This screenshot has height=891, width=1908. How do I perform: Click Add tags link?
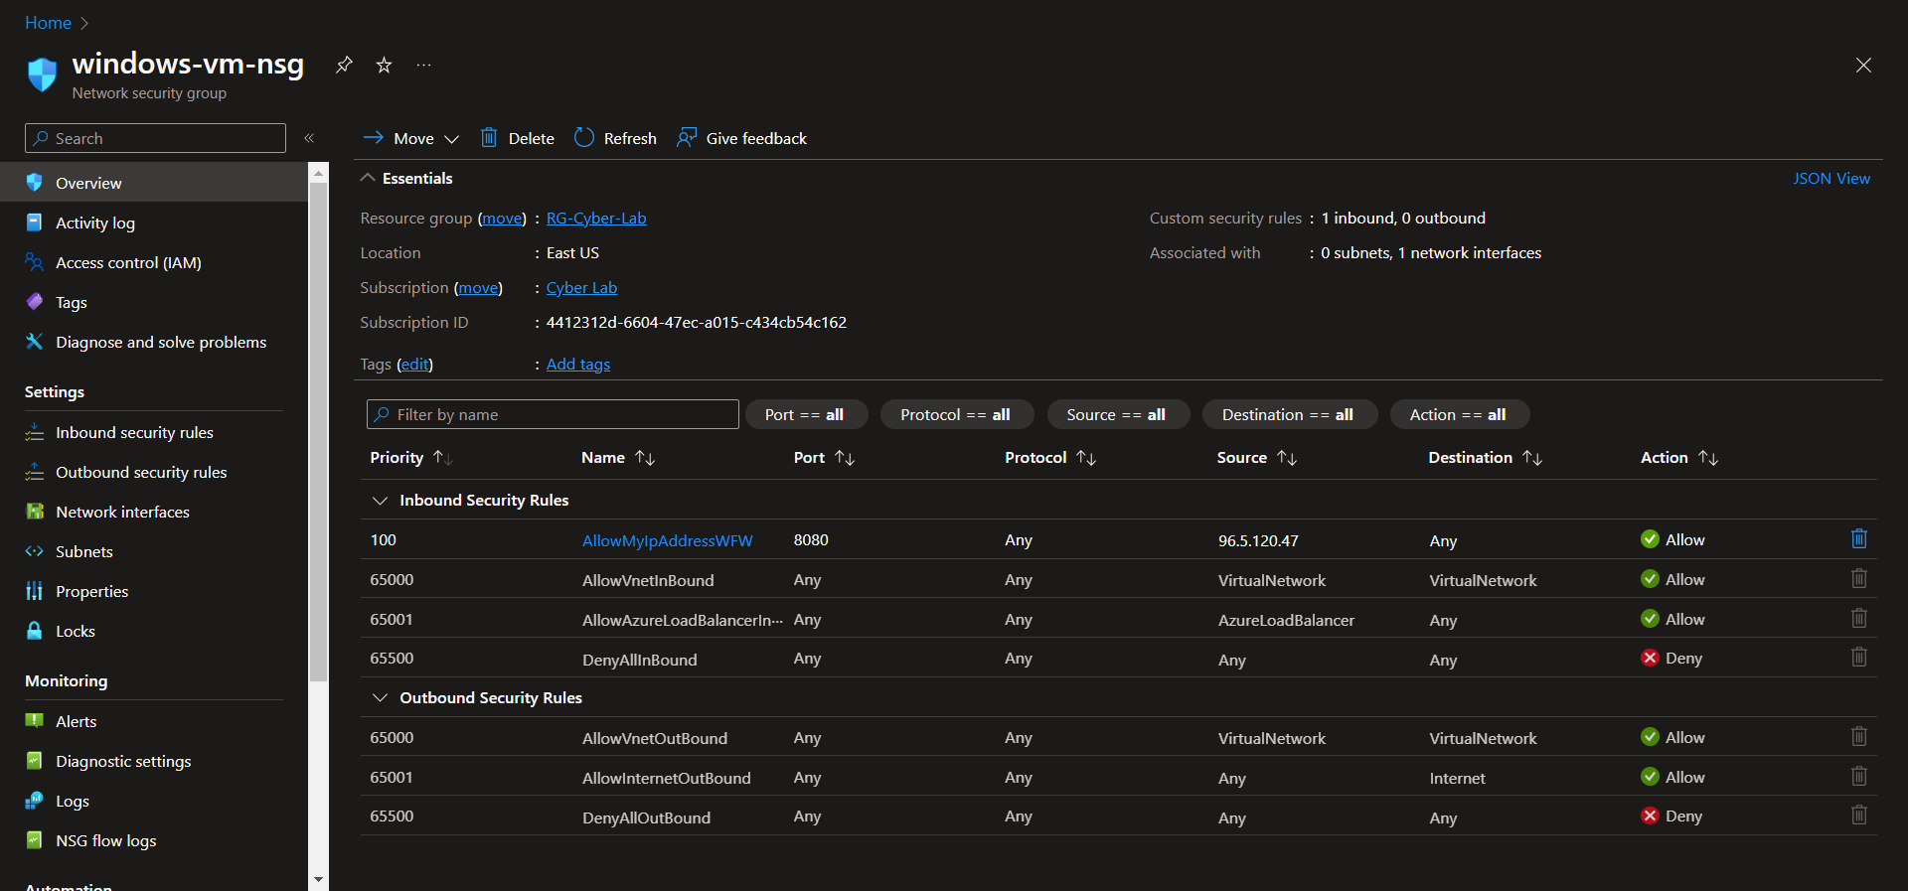[578, 364]
